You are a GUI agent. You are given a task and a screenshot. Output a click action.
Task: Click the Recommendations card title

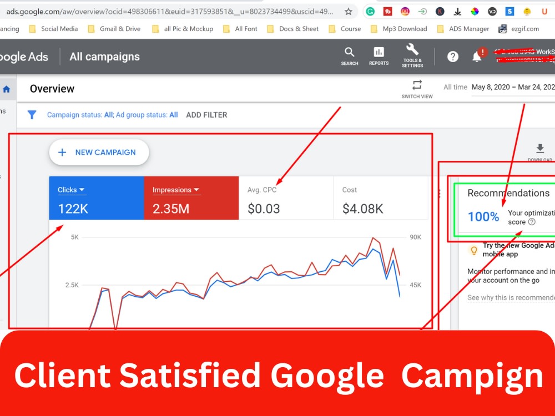pos(508,193)
